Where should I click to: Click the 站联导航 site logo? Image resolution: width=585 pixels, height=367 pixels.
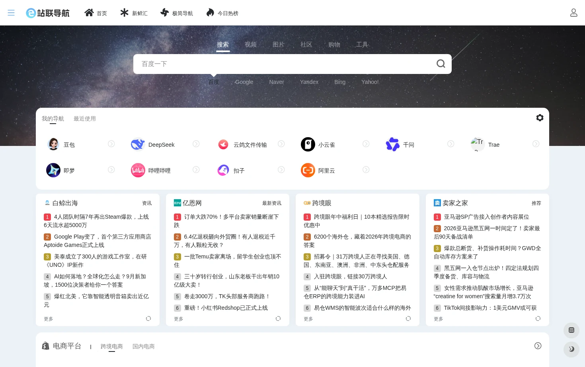click(x=48, y=13)
